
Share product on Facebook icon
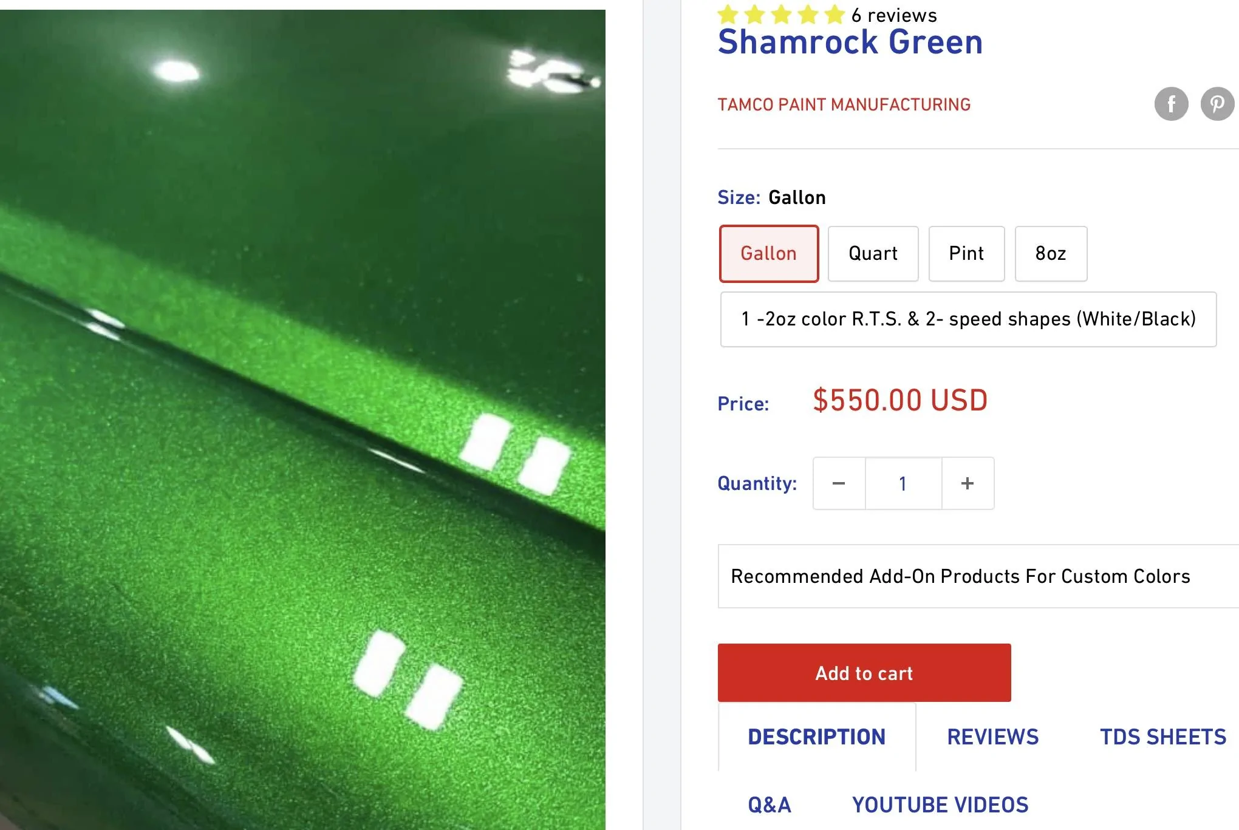point(1171,104)
